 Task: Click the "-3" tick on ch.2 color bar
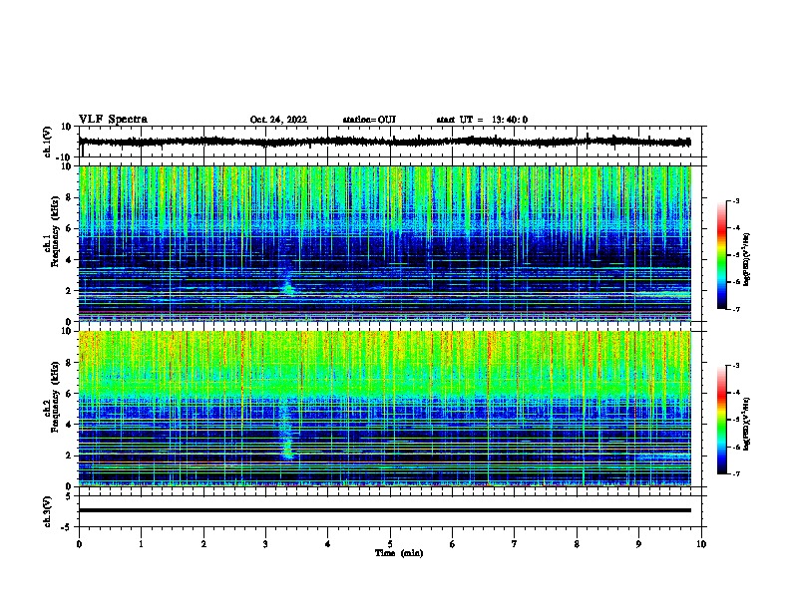(x=736, y=366)
